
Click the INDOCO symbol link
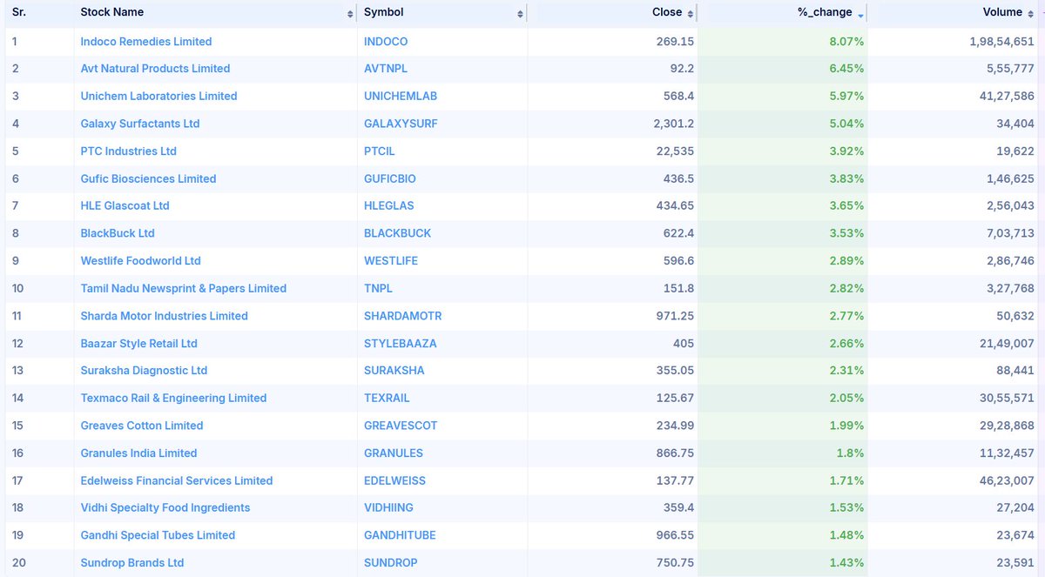[386, 41]
